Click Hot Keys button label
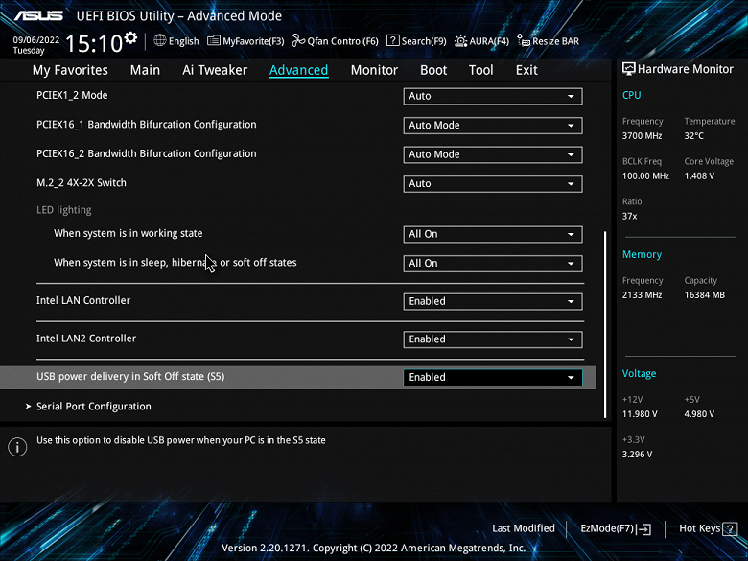This screenshot has height=561, width=748. click(699, 528)
